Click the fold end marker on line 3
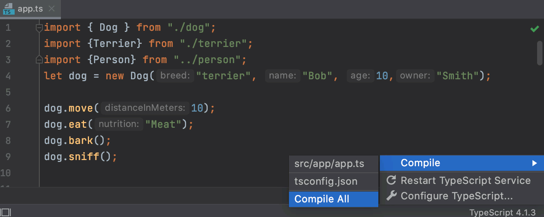This screenshot has width=544, height=217. [x=39, y=60]
